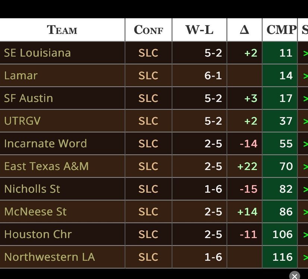Click Houston Chr team link
The width and height of the screenshot is (308, 279).
coord(38,234)
